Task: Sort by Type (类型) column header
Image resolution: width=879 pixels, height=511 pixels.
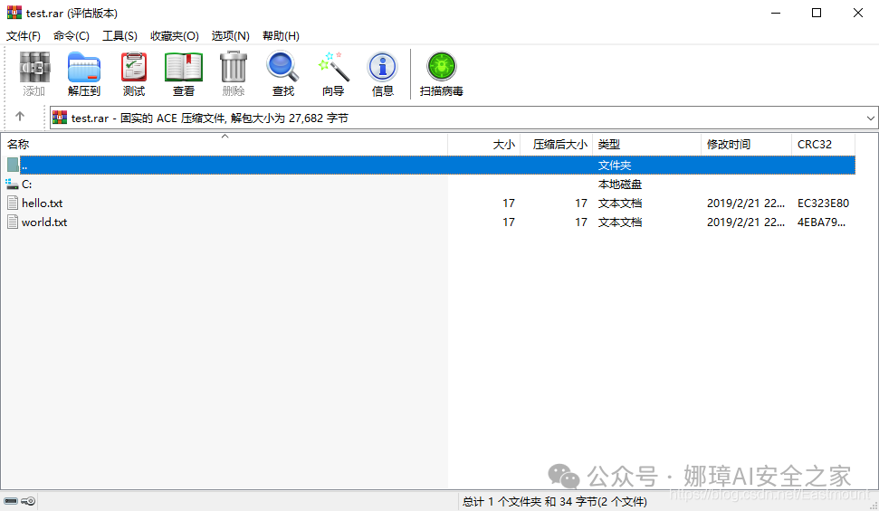Action: [647, 145]
